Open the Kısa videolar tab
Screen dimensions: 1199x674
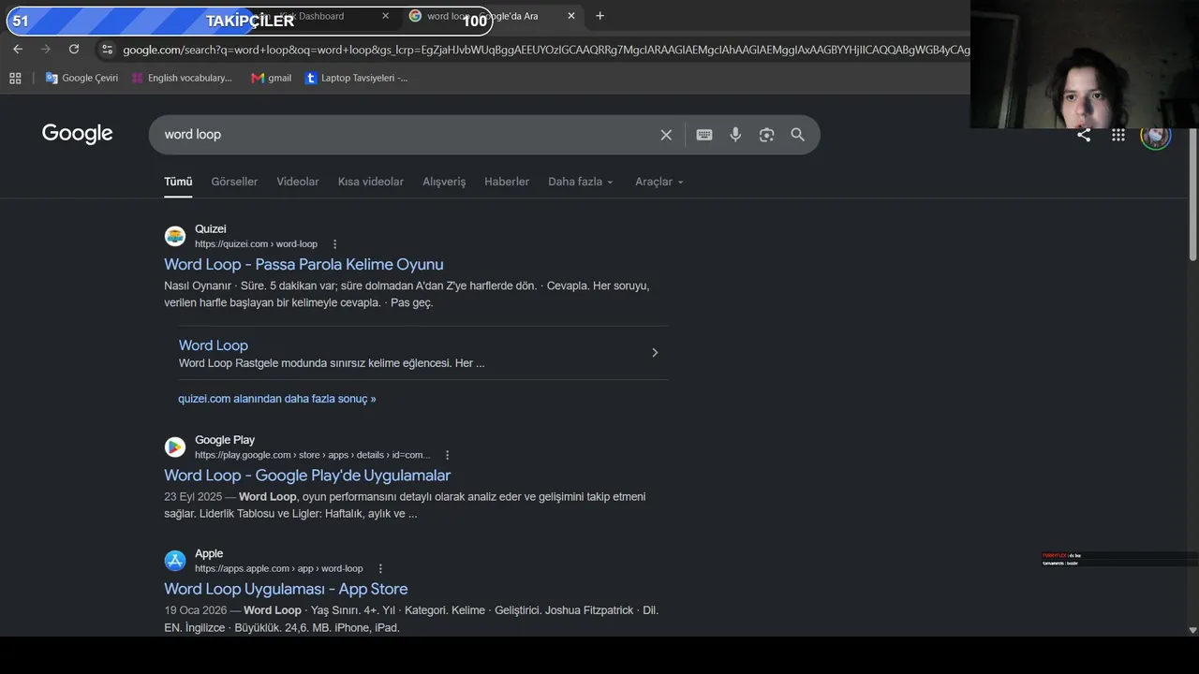[371, 182]
